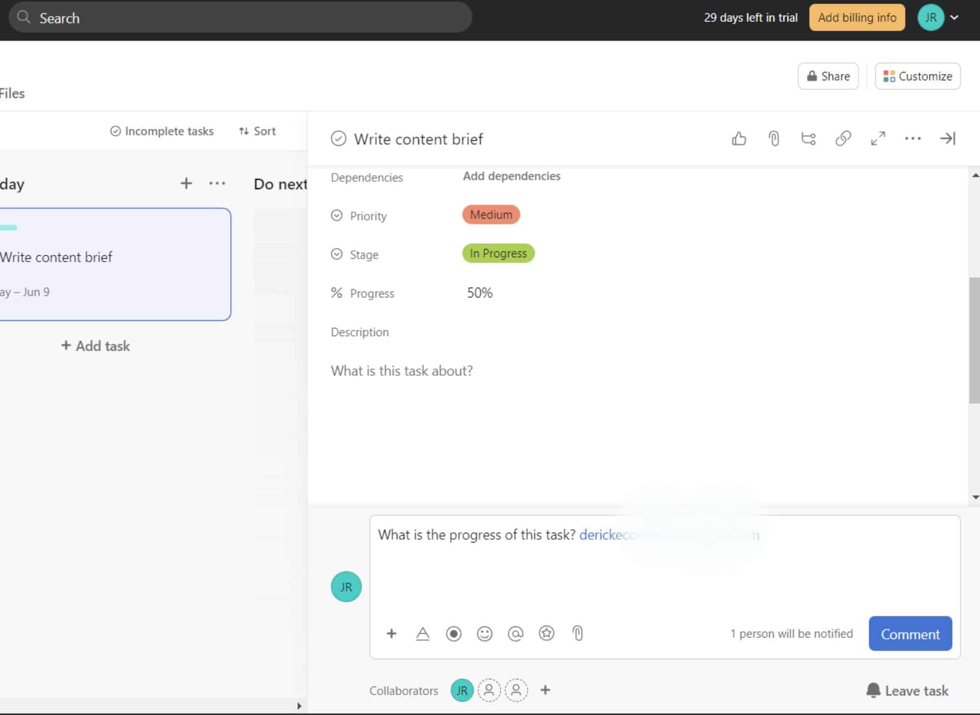Viewport: 980px width, 715px height.
Task: Open the Medium priority dropdown
Action: click(490, 215)
